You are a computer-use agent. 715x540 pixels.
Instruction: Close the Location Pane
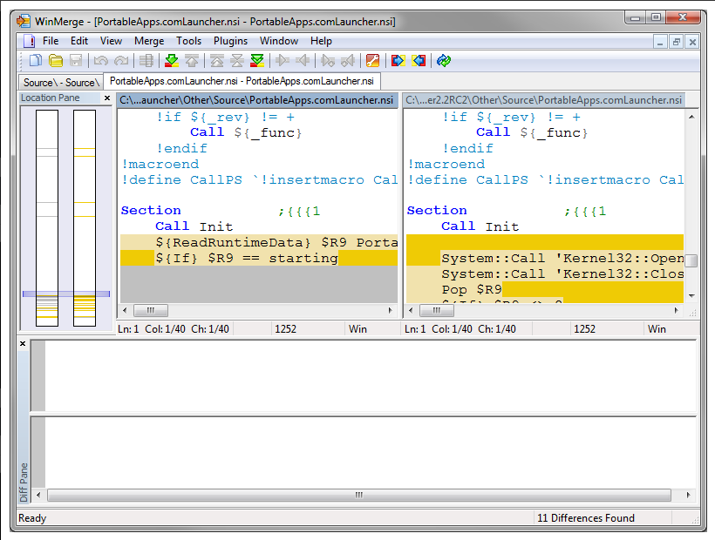point(107,98)
